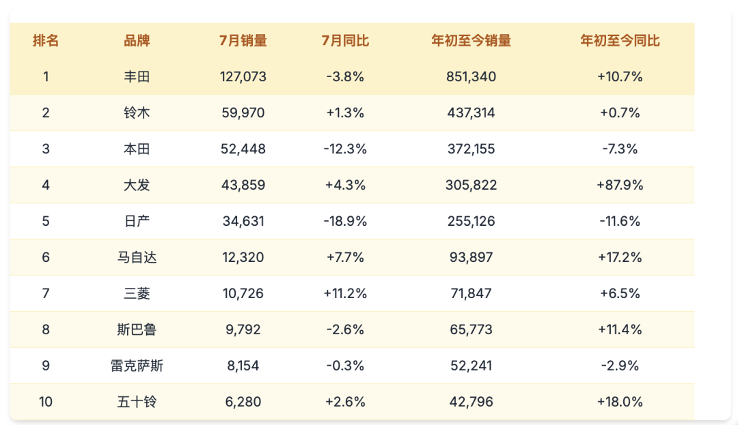738x425 pixels.
Task: Click the 品牌 column header
Action: click(137, 41)
